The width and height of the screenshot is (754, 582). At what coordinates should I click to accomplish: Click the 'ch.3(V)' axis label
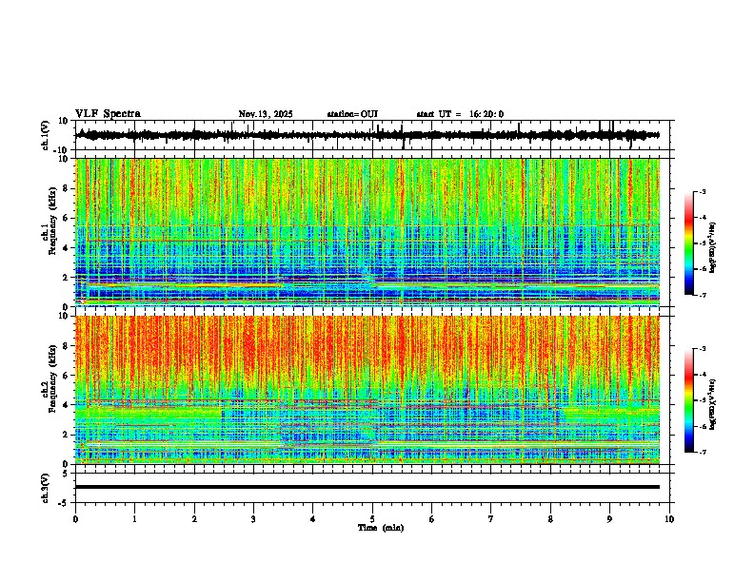pos(47,488)
